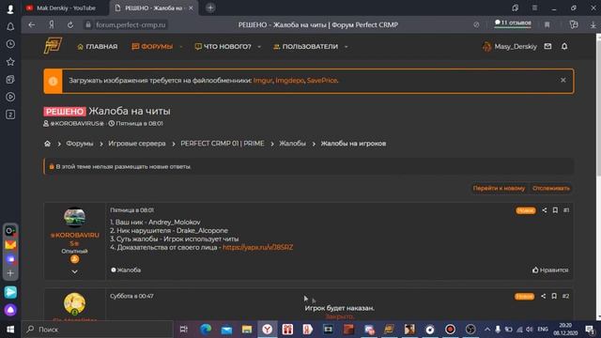Viewport: 601px width, 338px height.
Task: Expand the ЧТО НОВОГО? dropdown arrow
Action: (259, 47)
